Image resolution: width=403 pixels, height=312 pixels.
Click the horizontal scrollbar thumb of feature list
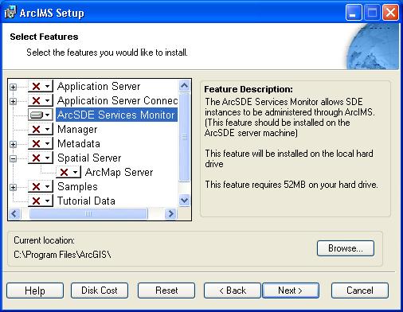[88, 213]
